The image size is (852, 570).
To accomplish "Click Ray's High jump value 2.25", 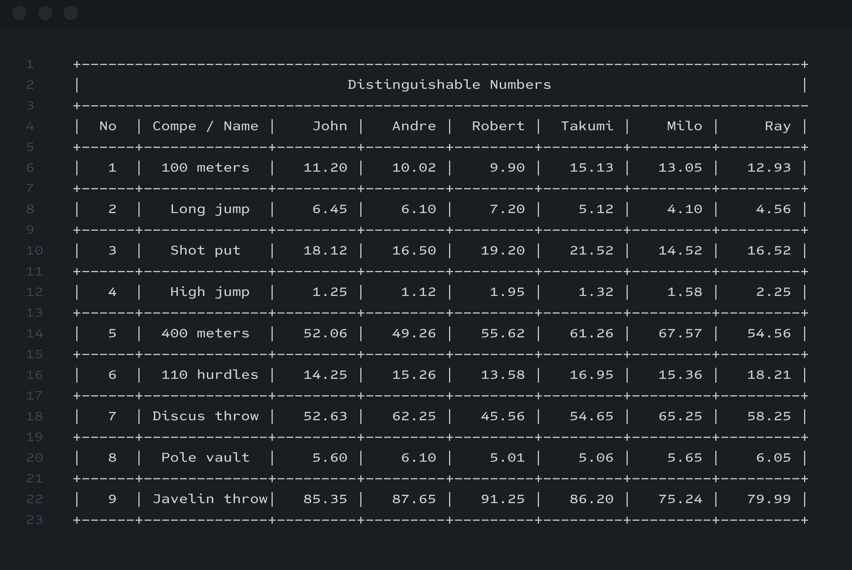I will pyautogui.click(x=773, y=292).
